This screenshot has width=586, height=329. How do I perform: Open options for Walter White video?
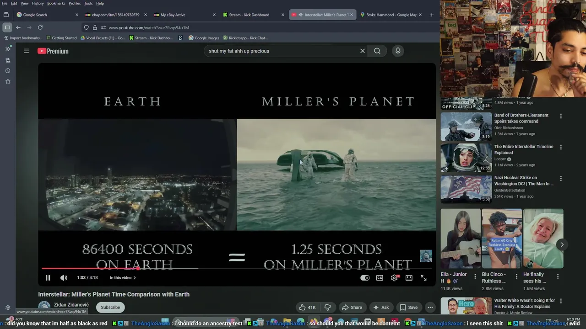[x=561, y=301]
